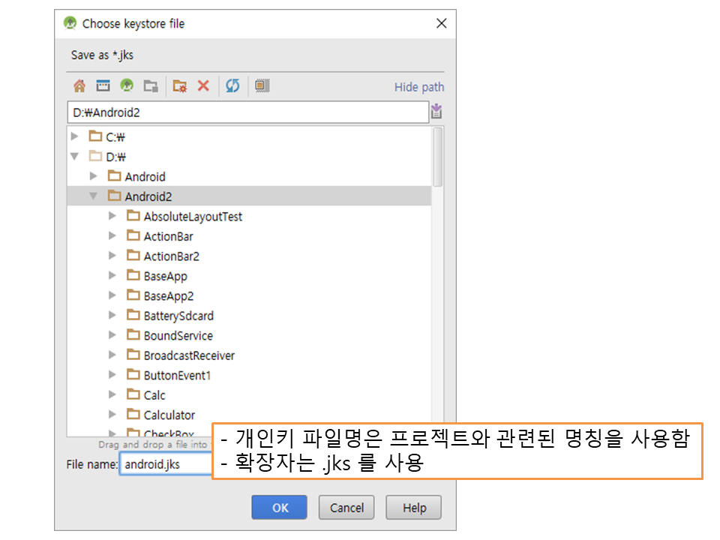This screenshot has width=720, height=540.
Task: Select the BroadcastReceiver folder
Action: tap(188, 355)
